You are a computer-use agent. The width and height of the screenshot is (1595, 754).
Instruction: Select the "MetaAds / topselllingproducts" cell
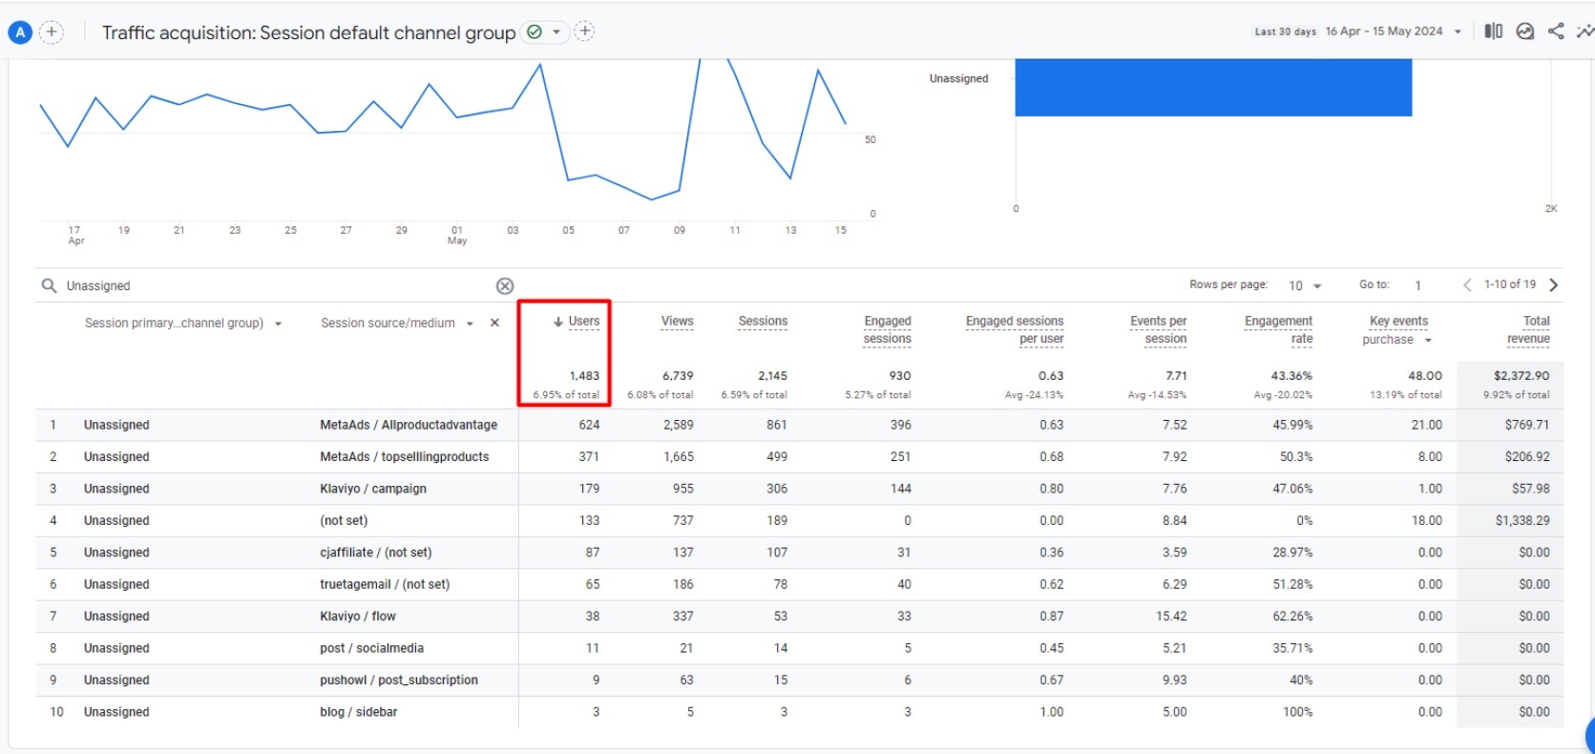(405, 457)
